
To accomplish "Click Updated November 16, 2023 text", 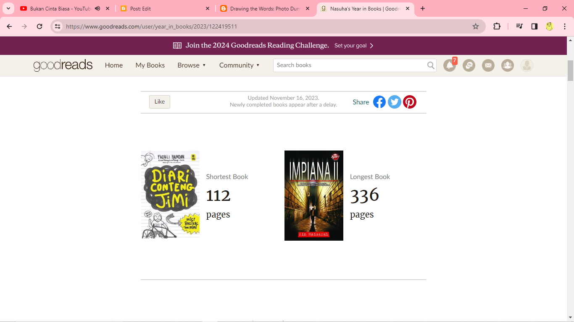I will pos(283,98).
